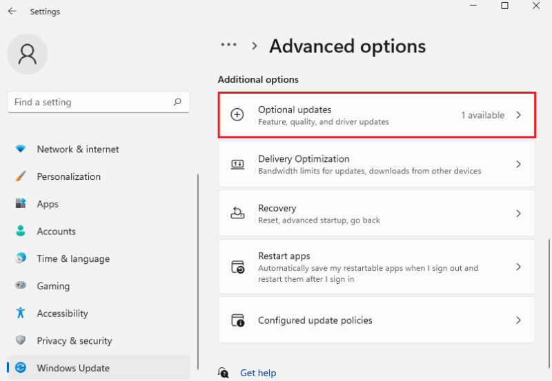
Task: Open the Get help link
Action: coord(258,373)
